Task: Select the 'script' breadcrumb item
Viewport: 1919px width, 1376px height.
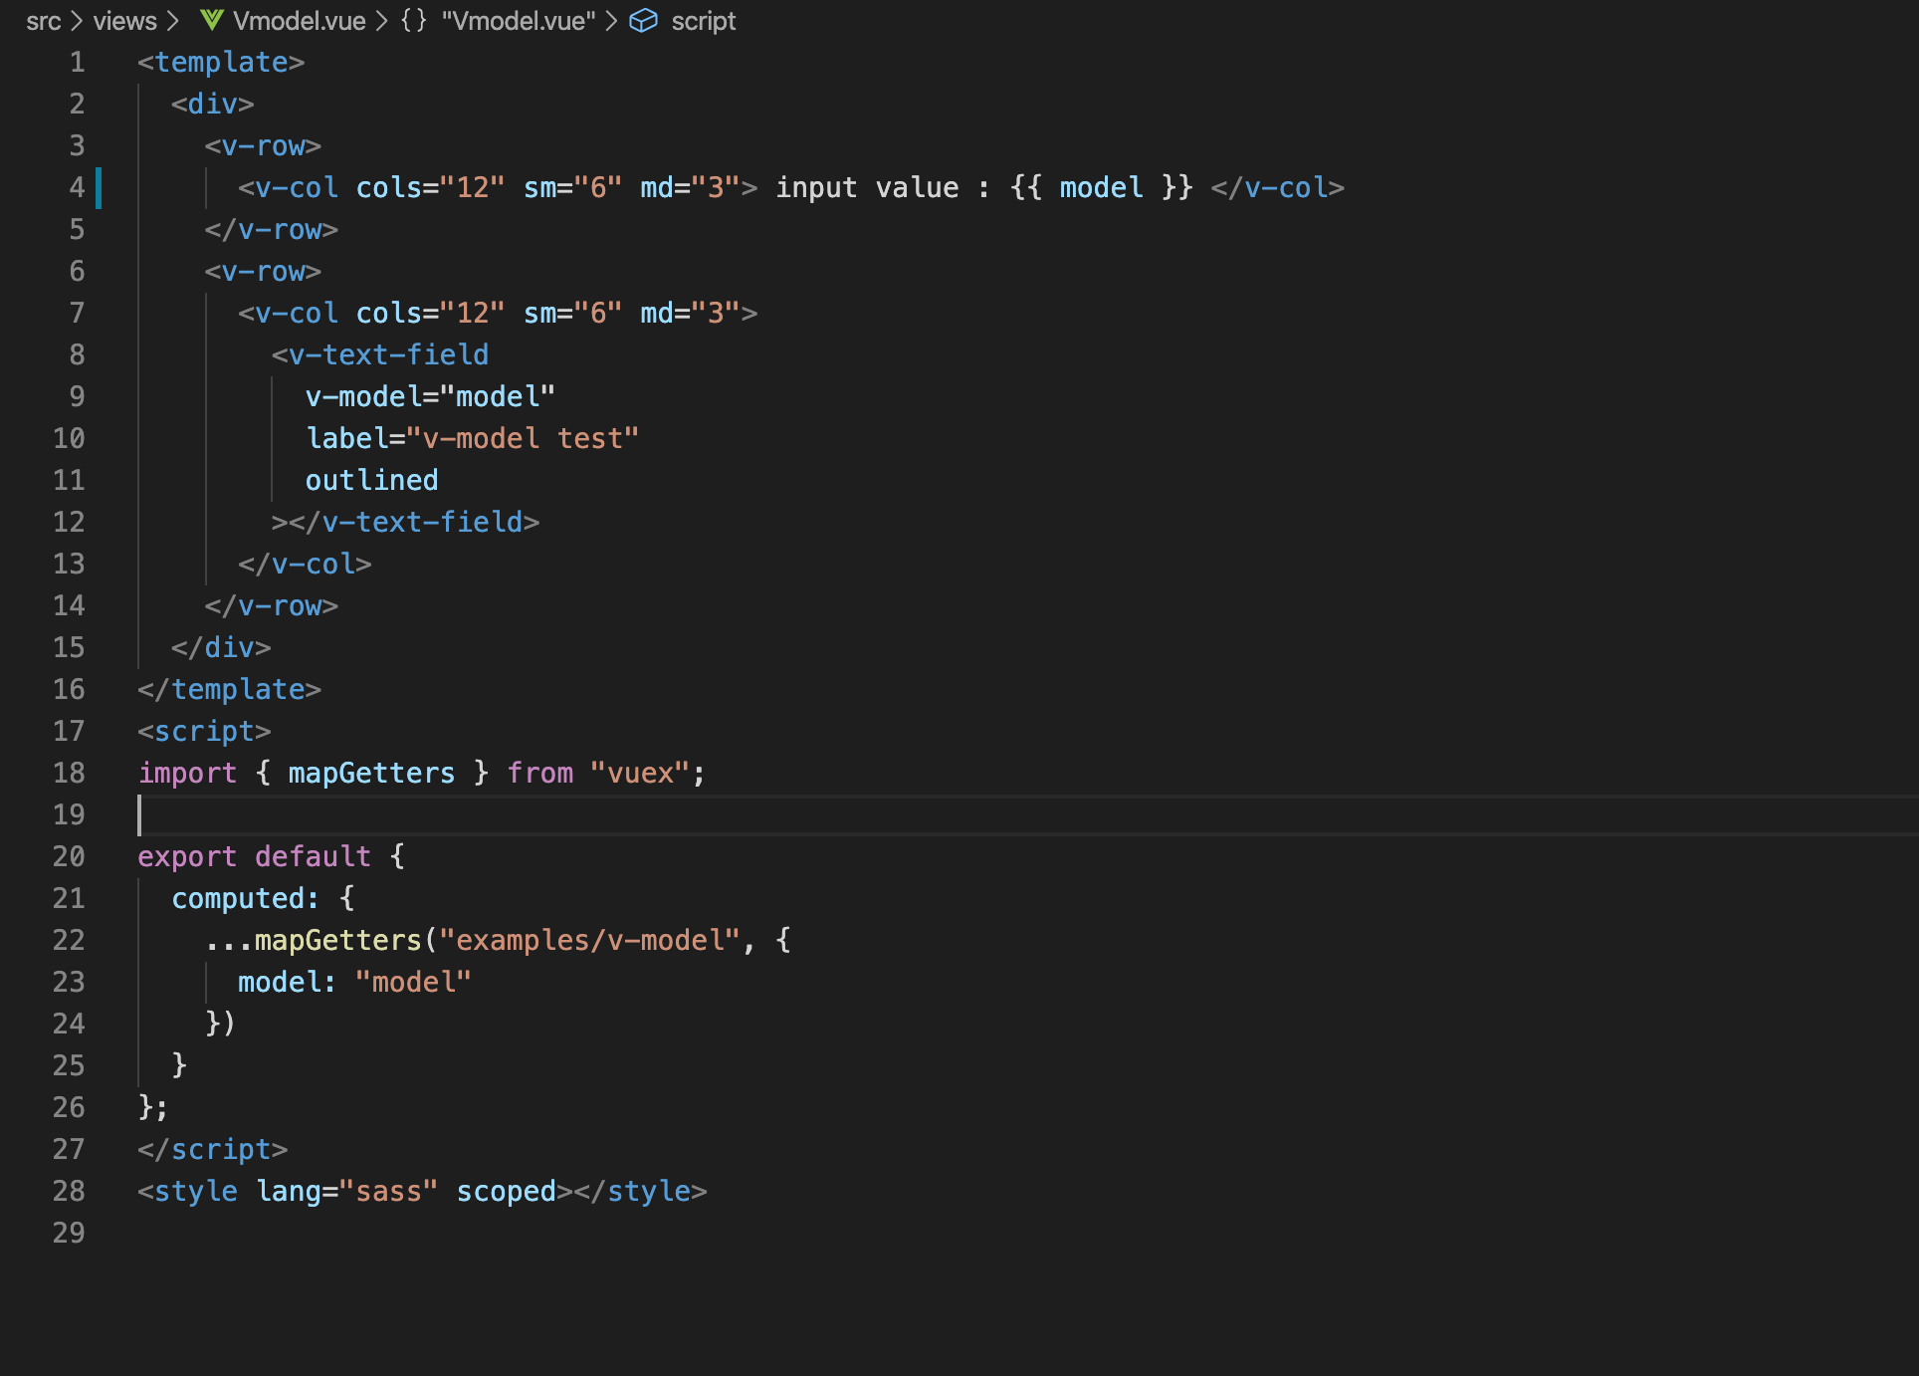Action: coord(703,21)
